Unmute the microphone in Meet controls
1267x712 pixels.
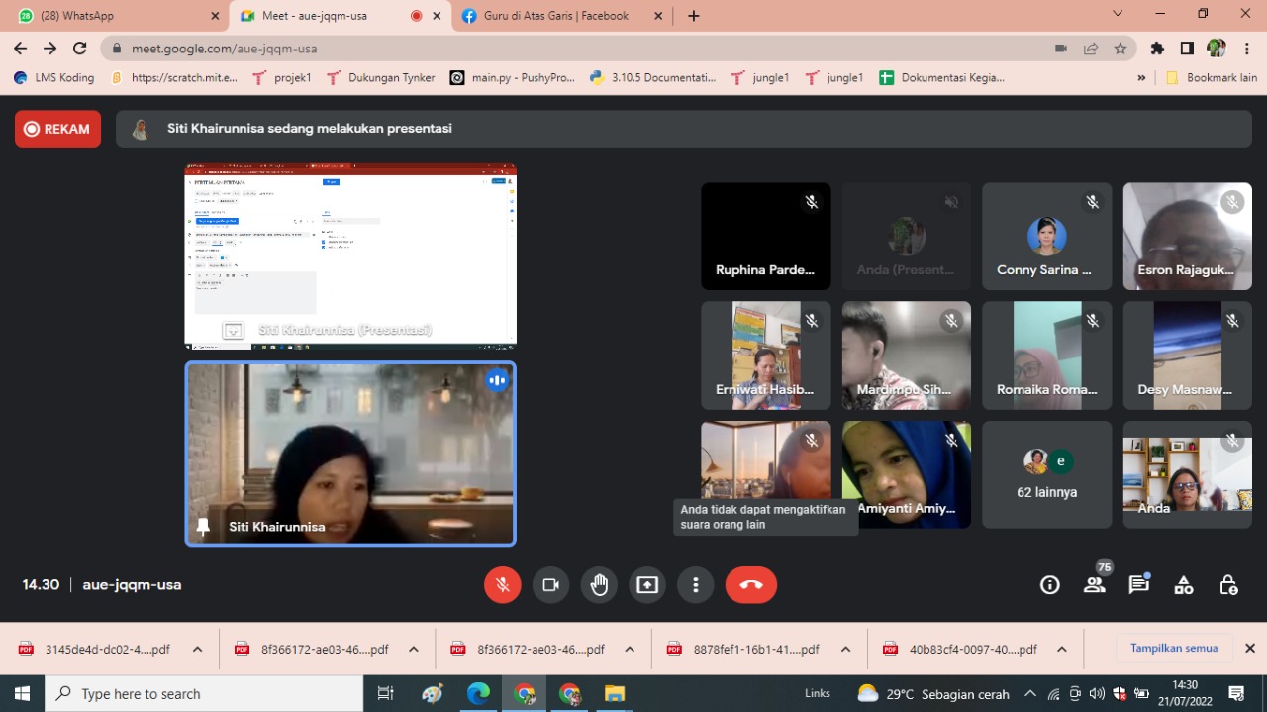point(503,585)
